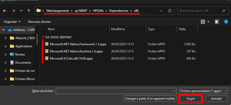Select Téléchargements in the breadcrumb path
Image resolution: width=231 pixels, height=105 pixels.
pos(57,11)
